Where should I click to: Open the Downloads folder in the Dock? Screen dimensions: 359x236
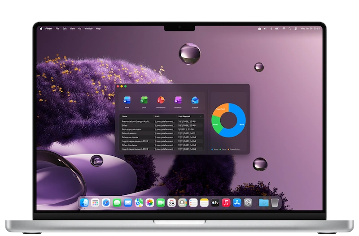(x=264, y=203)
